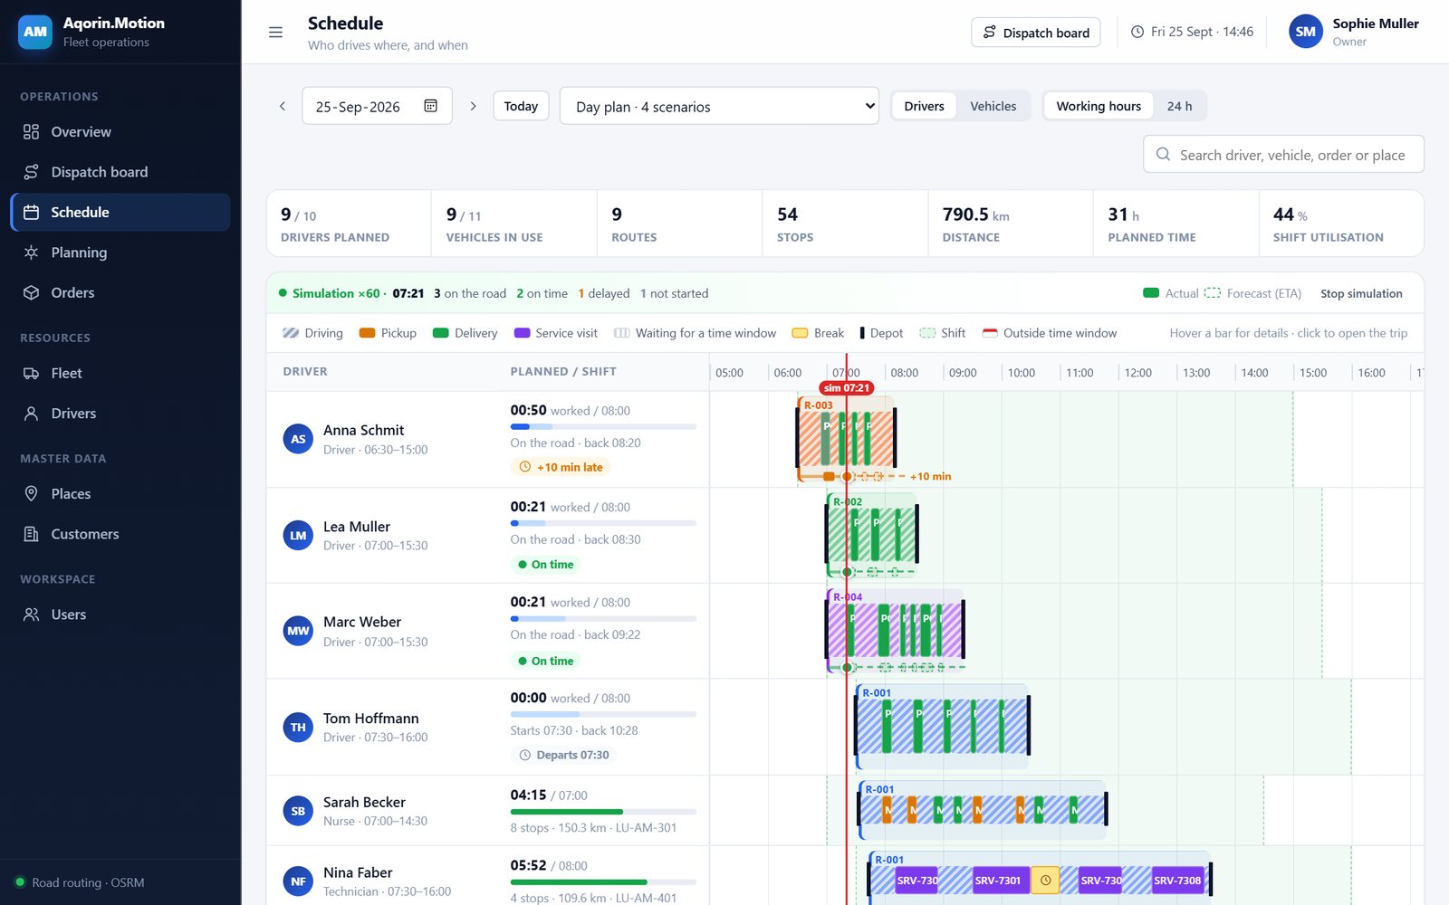Click the Driving legend swatch

click(x=291, y=333)
